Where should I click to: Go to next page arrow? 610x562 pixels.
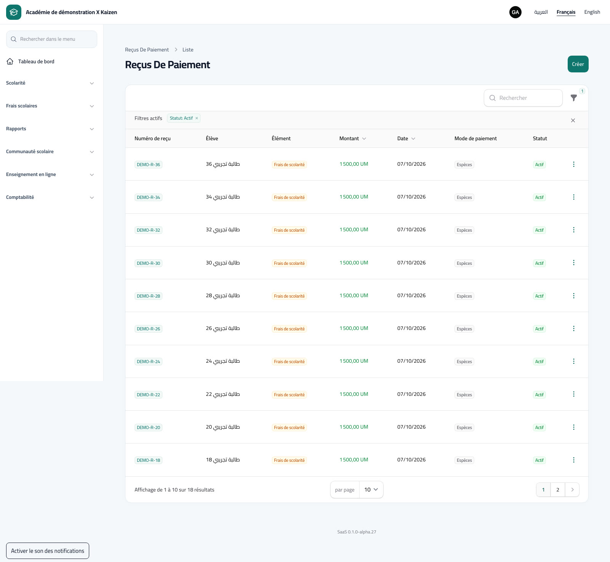tap(572, 490)
